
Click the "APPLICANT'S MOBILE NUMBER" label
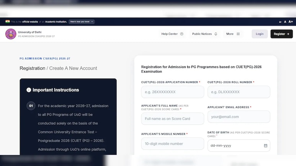(x=163, y=134)
